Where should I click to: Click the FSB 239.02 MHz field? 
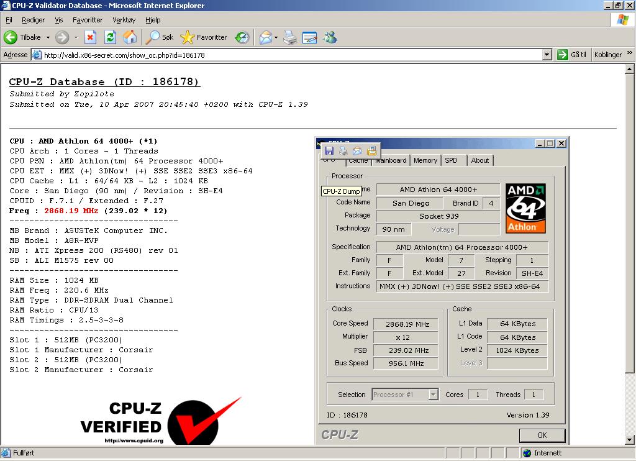tap(406, 350)
